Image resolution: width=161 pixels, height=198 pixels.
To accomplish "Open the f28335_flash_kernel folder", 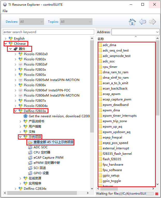I will tap(117, 154).
